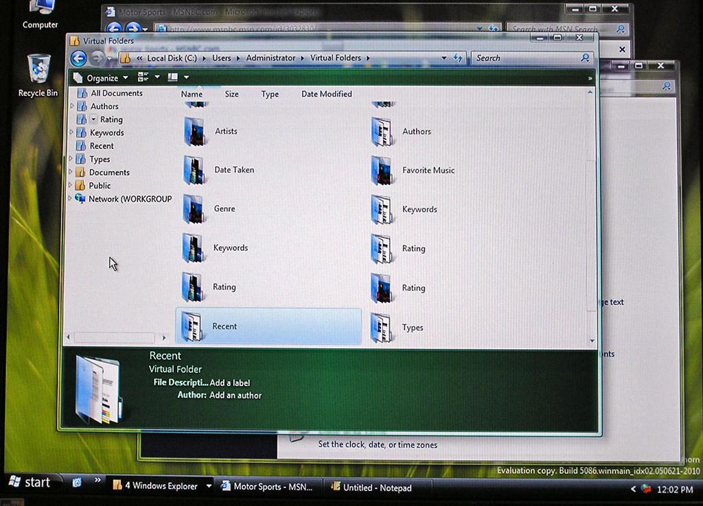
Task: Switch to the Untitled - Notepad taskbar button
Action: coord(371,487)
